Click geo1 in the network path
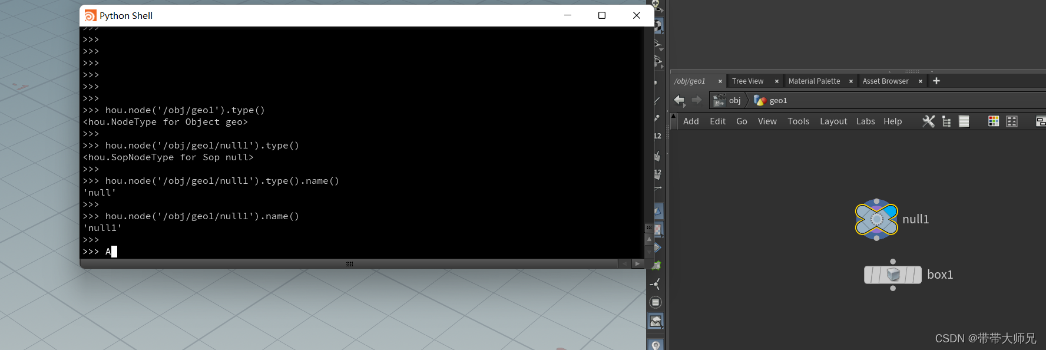1046x350 pixels. tap(770, 101)
